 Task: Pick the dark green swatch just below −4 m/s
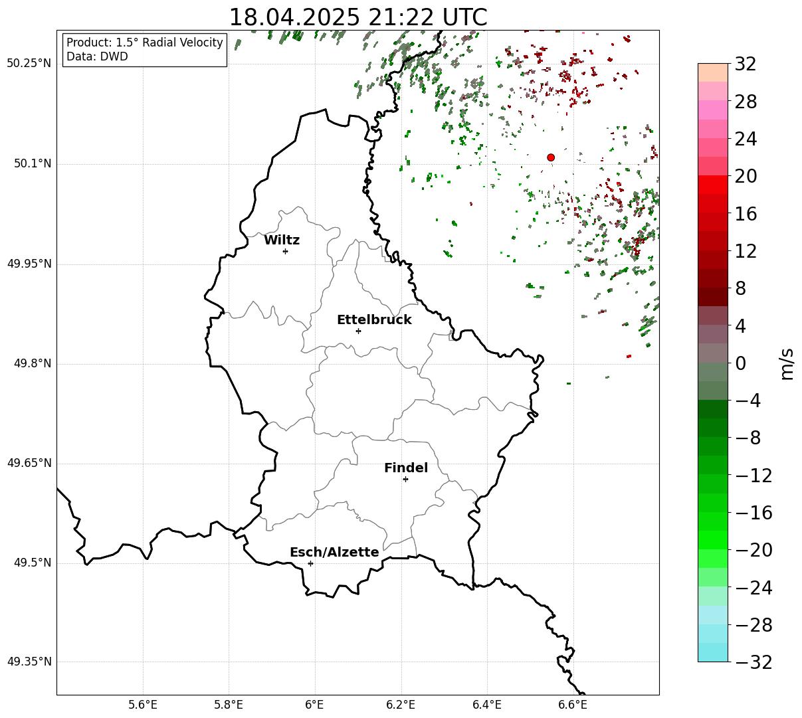pyautogui.click(x=713, y=409)
